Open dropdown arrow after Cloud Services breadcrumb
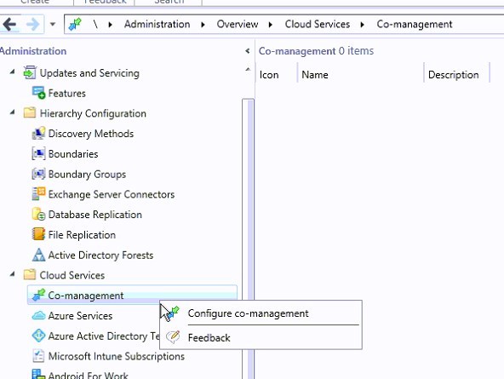This screenshot has height=379, width=504. pyautogui.click(x=363, y=25)
